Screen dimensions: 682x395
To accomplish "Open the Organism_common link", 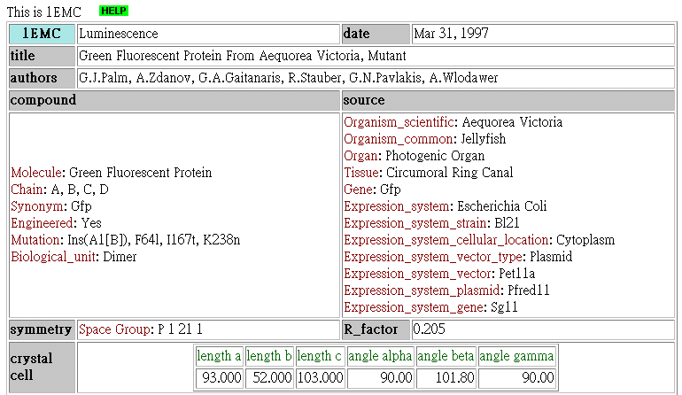I will [x=399, y=139].
